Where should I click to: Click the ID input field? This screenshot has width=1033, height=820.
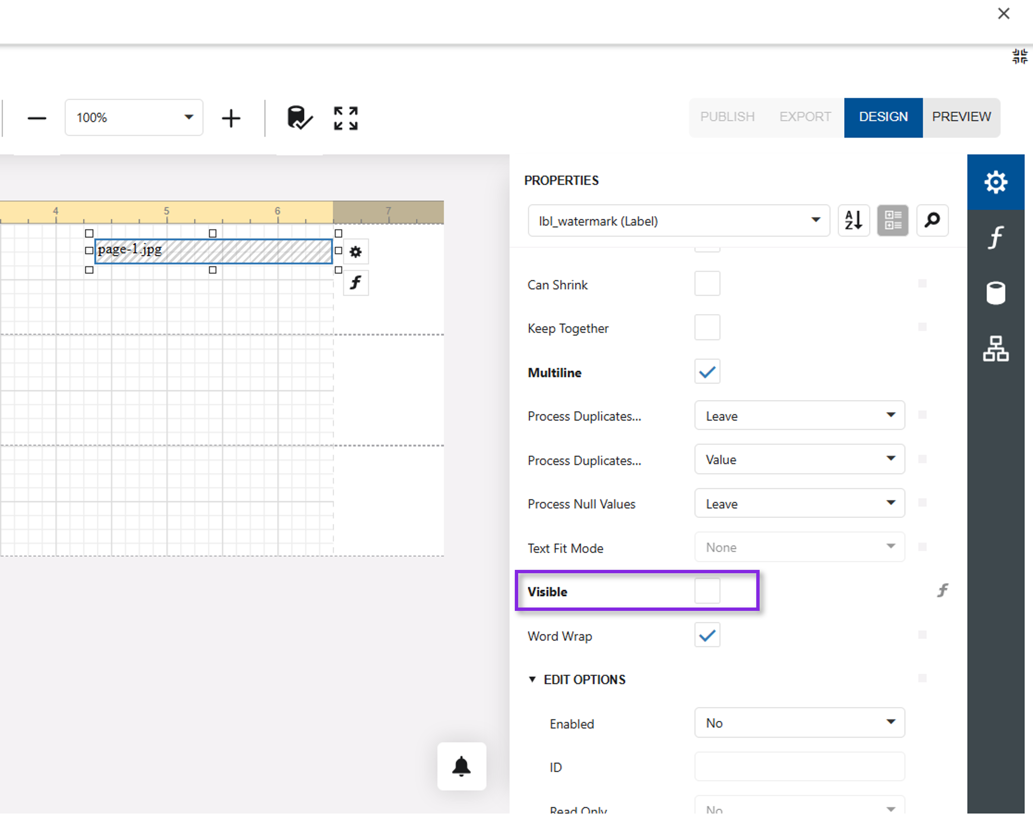799,766
